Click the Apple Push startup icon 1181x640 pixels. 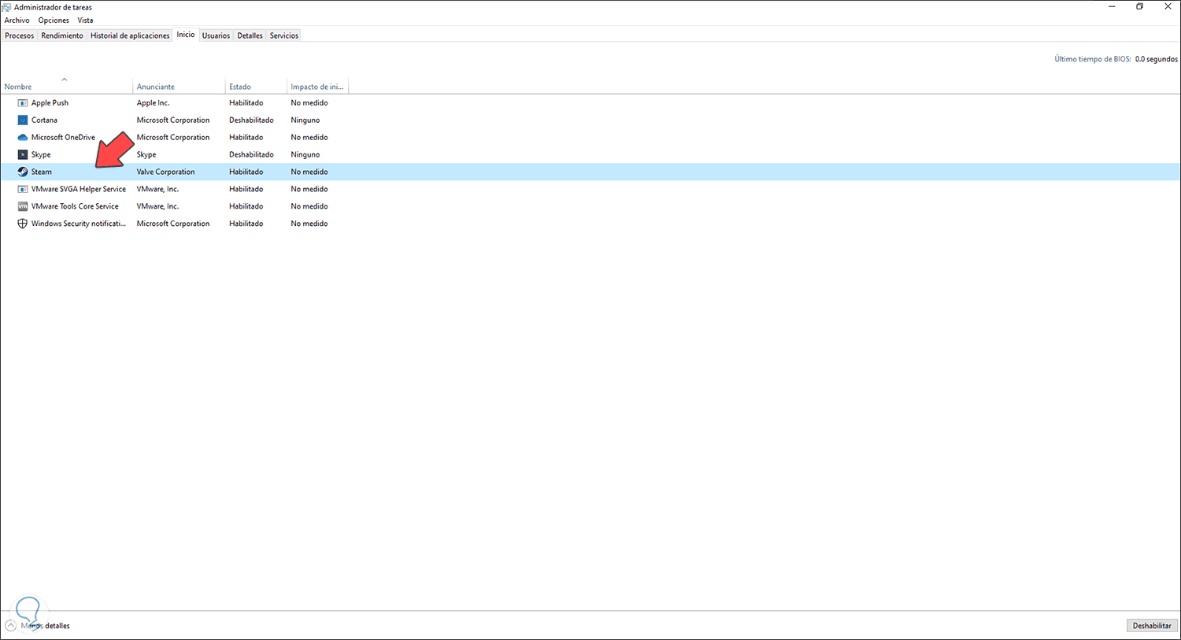point(23,103)
